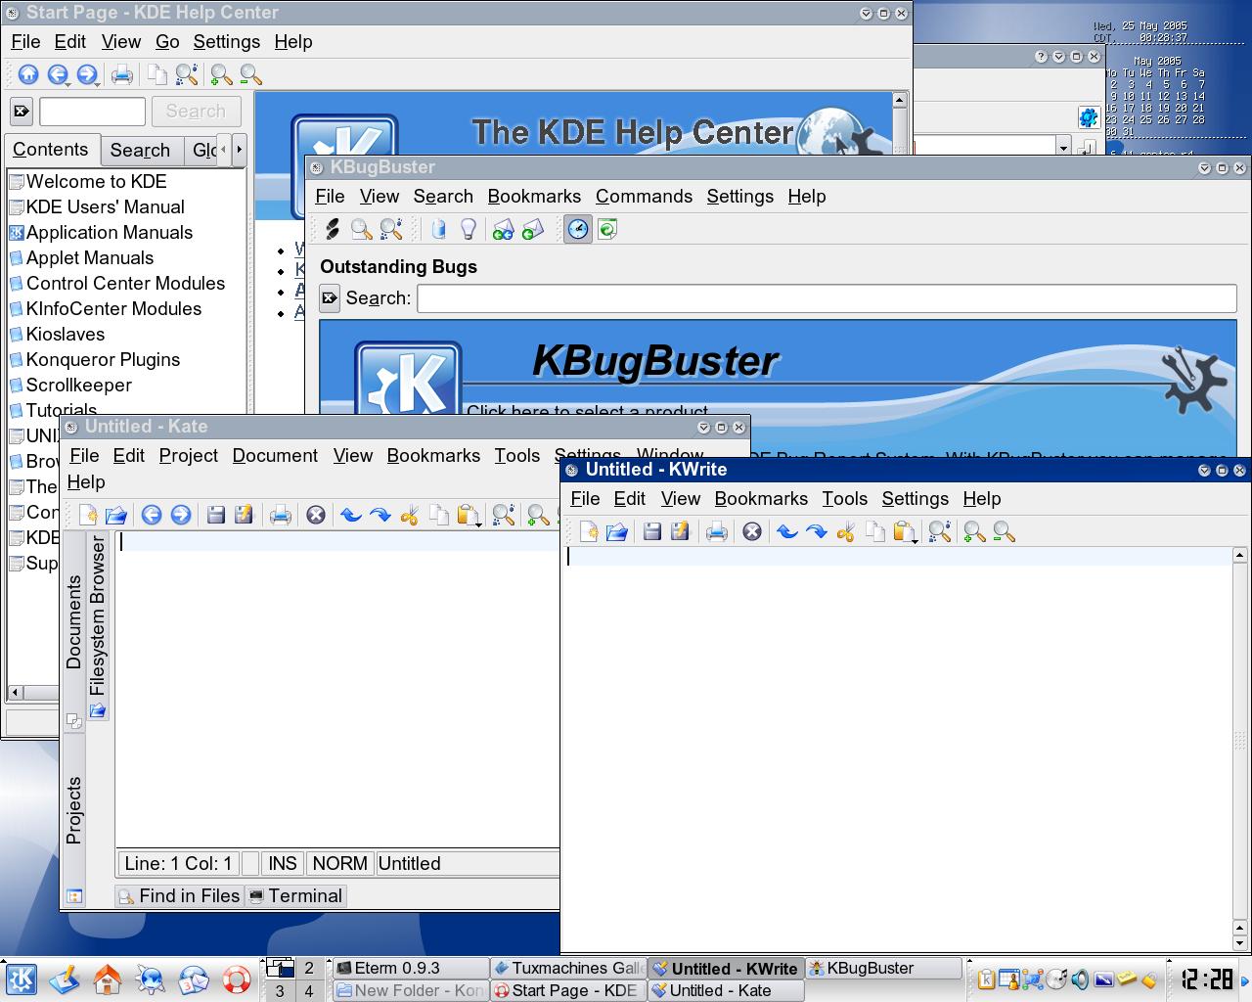Click the volume speaker icon in system tray
Screen dimensions: 1252x1002
(x=1080, y=979)
